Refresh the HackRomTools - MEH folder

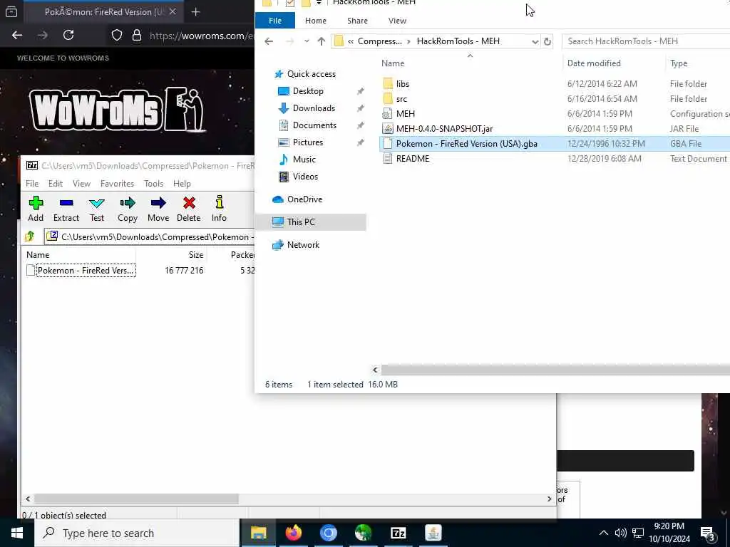[547, 41]
